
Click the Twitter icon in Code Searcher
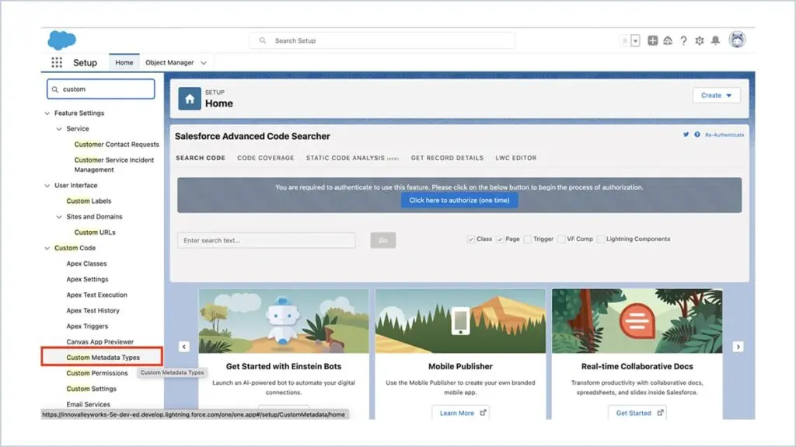(686, 134)
